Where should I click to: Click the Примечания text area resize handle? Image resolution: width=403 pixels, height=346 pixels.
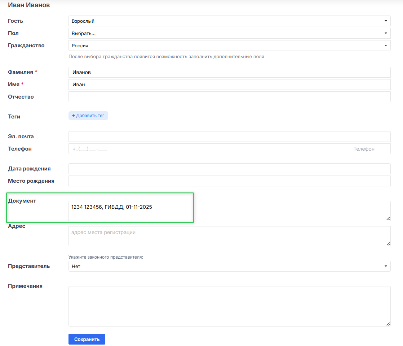click(x=388, y=324)
